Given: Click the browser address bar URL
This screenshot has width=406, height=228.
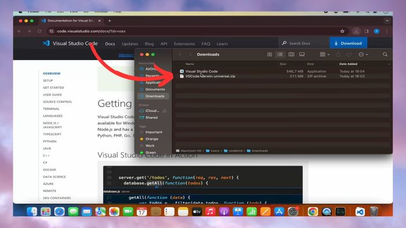Looking at the screenshot, I should point(91,31).
